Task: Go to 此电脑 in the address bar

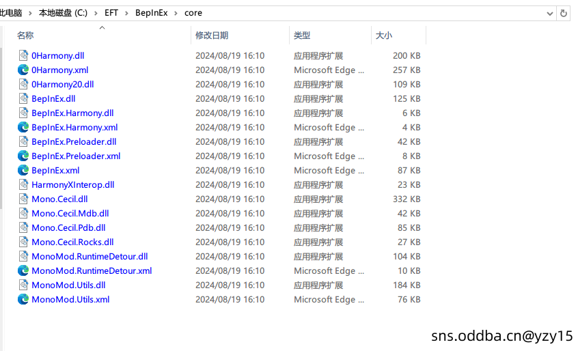Action: 11,13
